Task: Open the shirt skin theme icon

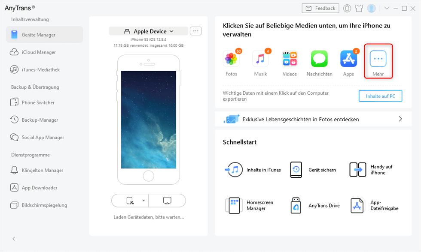Action: point(359,8)
